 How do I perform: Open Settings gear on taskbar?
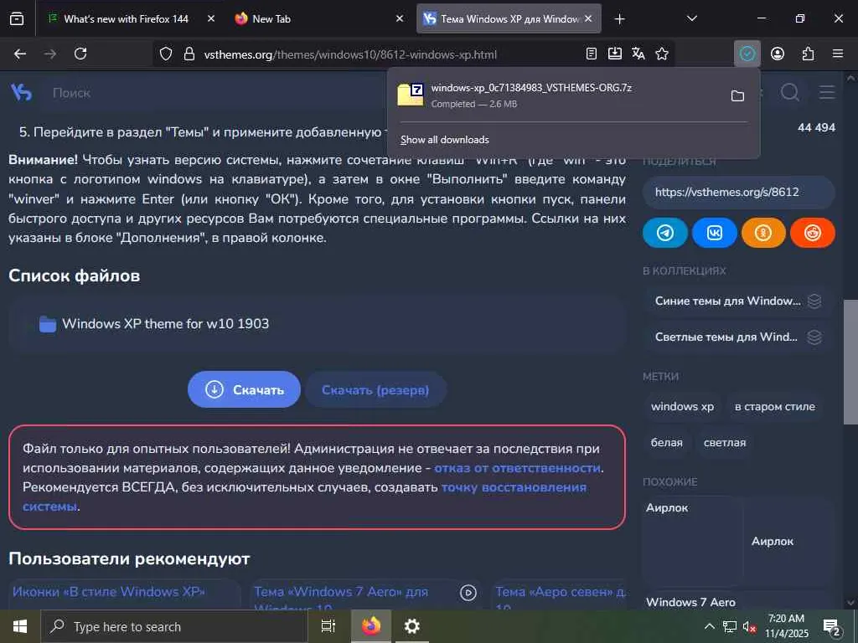[411, 626]
